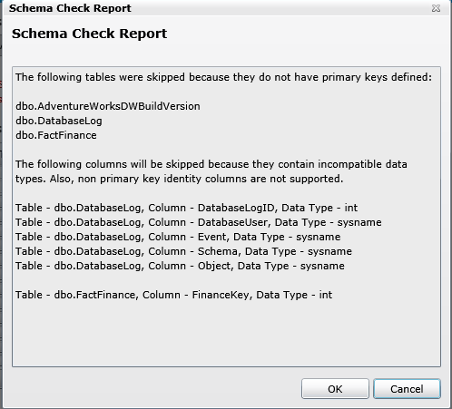Click empty area below the FactFinance row
The height and width of the screenshot is (409, 452).
(x=226, y=333)
